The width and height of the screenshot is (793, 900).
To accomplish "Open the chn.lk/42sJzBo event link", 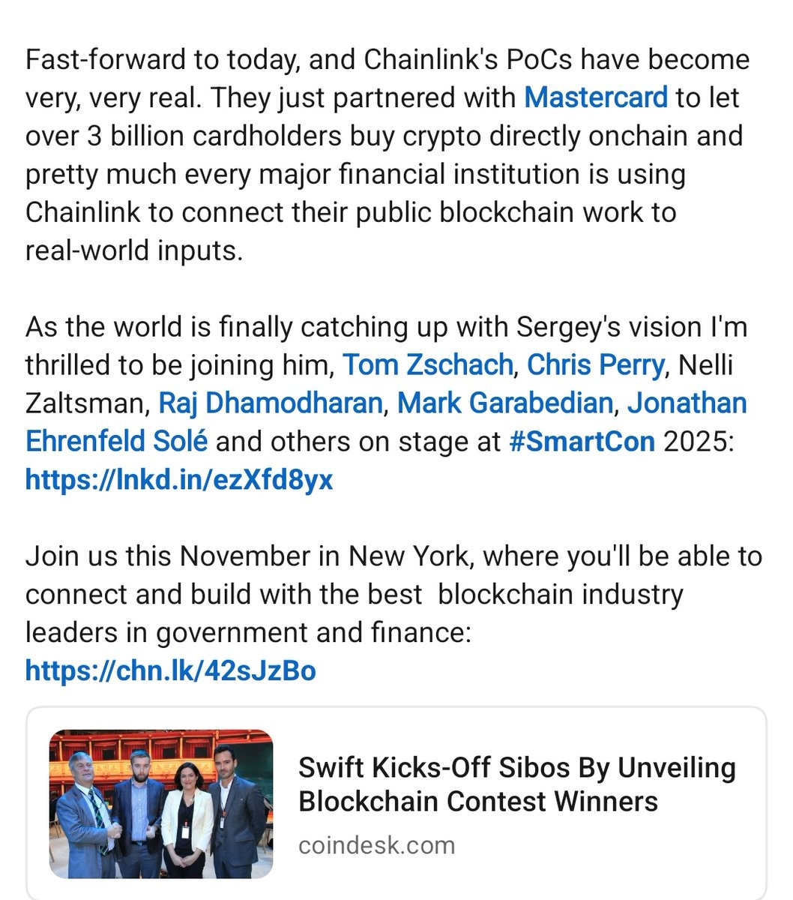I will 171,670.
